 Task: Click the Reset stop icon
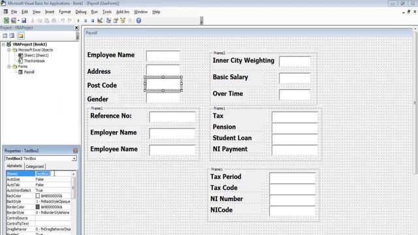coord(93,20)
